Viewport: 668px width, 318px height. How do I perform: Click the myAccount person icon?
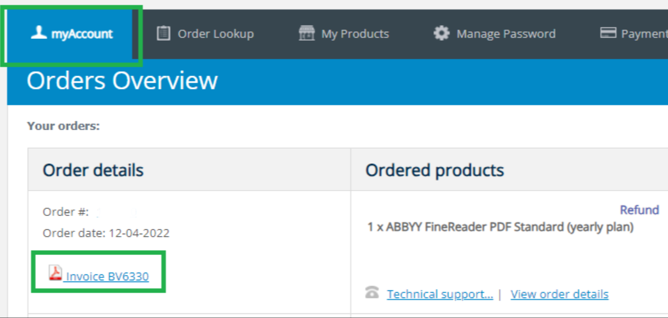click(x=39, y=32)
